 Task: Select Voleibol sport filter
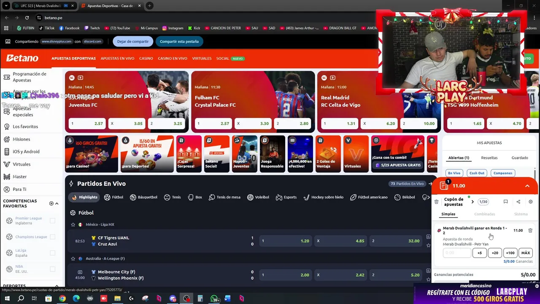[x=258, y=197]
